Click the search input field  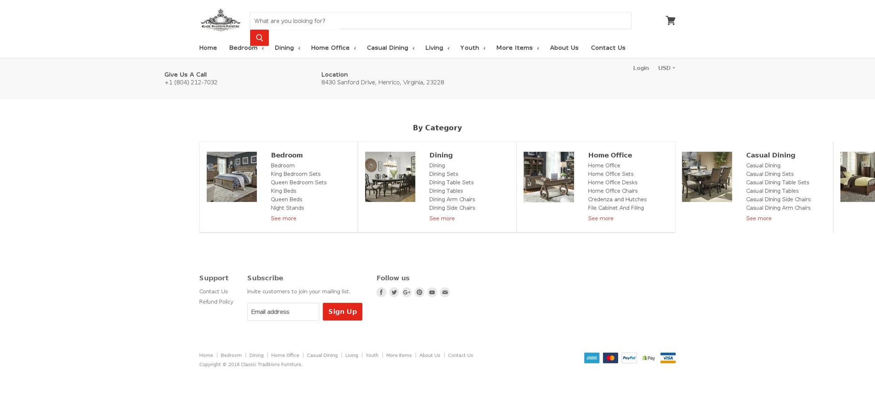pos(440,21)
